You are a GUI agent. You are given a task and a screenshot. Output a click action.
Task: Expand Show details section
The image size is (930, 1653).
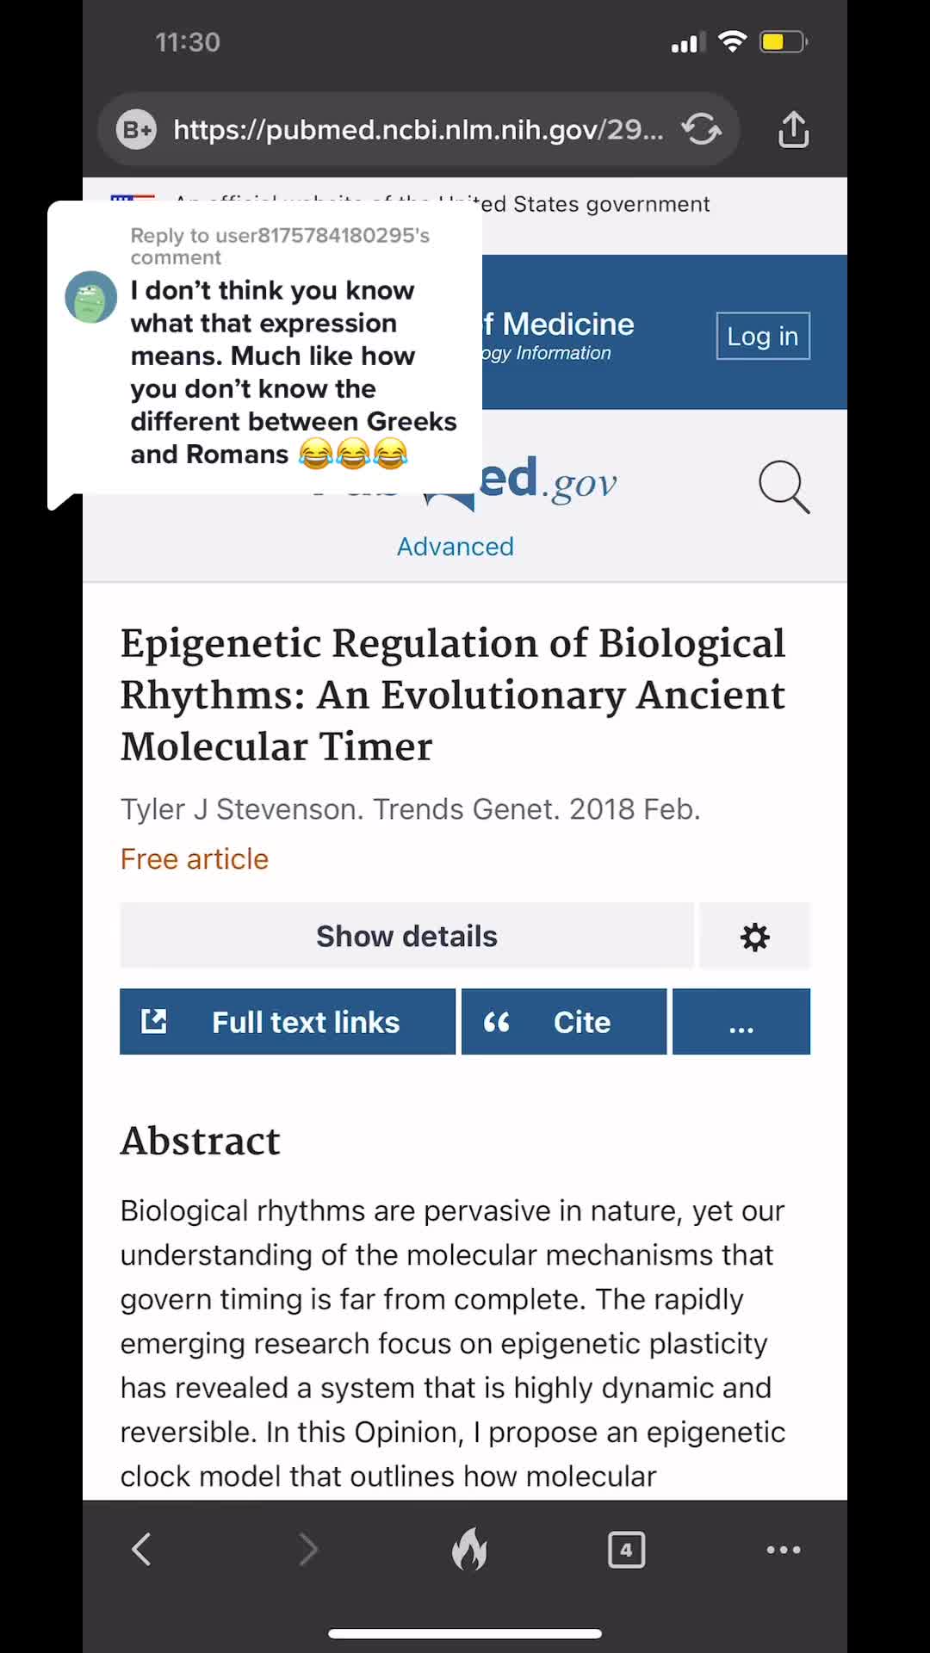(x=406, y=937)
